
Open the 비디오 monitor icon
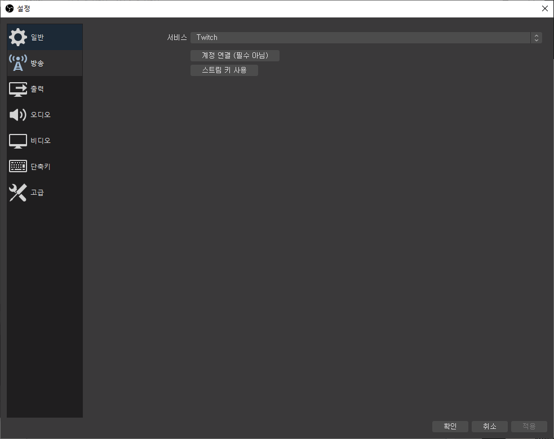[18, 141]
